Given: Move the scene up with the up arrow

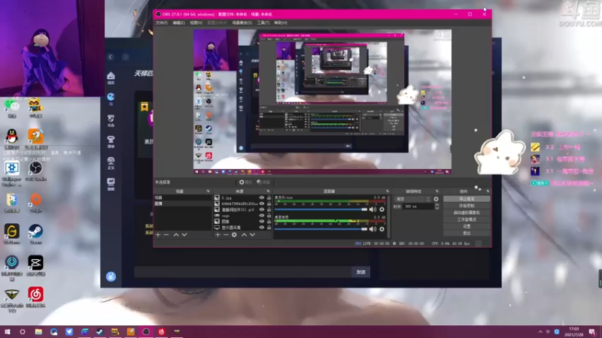Looking at the screenshot, I should [x=176, y=234].
